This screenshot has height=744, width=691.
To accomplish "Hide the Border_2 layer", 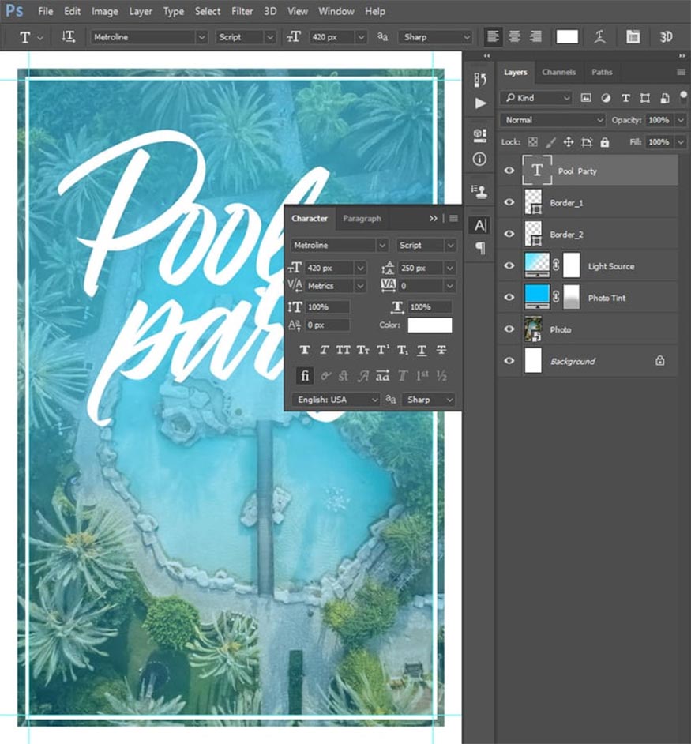I will point(509,234).
